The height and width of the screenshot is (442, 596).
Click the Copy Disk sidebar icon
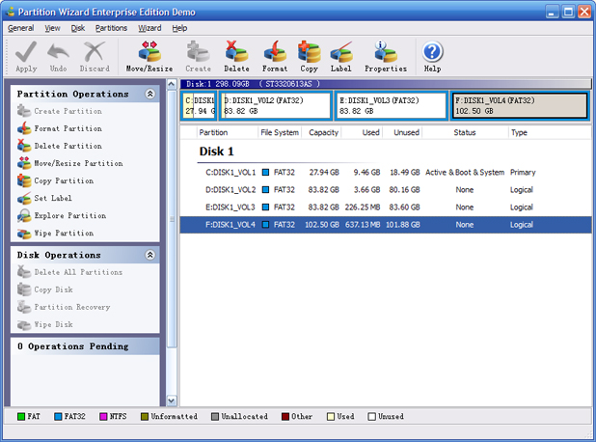point(24,290)
